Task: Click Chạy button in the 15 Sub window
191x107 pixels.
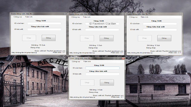Action: 29,38
